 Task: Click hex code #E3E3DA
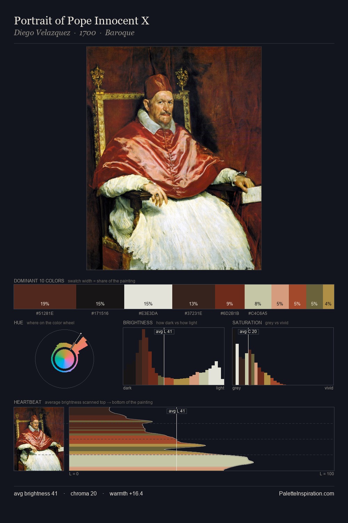pos(148,313)
